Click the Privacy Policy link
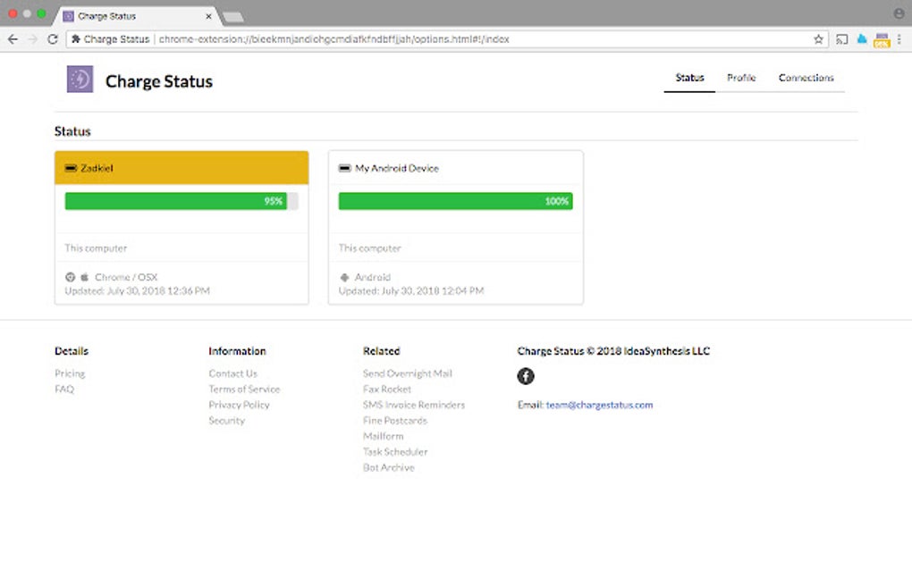Viewport: 912px width, 570px height. click(x=238, y=405)
